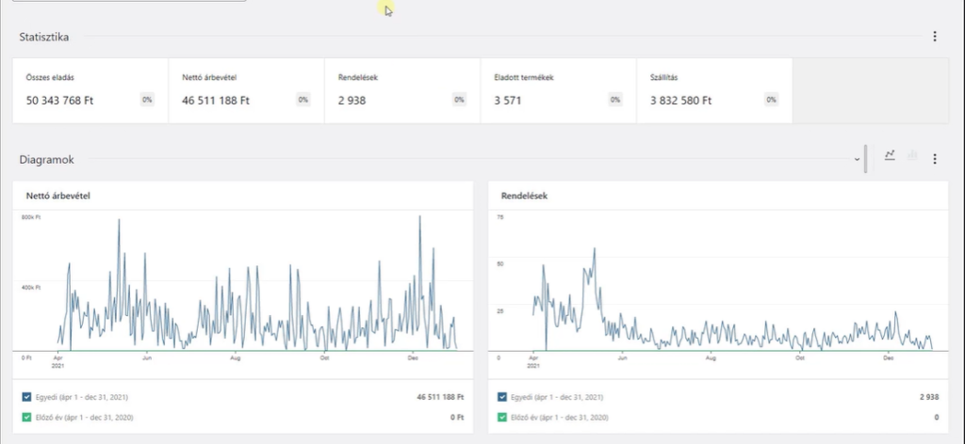Image resolution: width=965 pixels, height=444 pixels.
Task: Expand the chart interval dropdown in Diagramok
Action: (x=857, y=159)
